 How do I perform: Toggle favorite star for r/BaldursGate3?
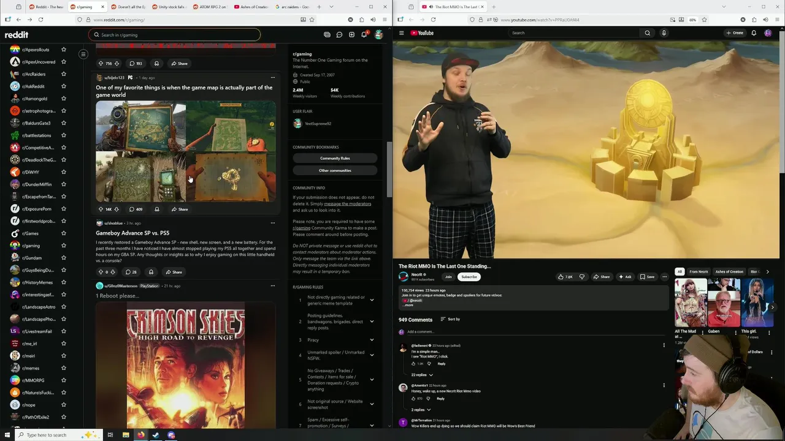64,123
